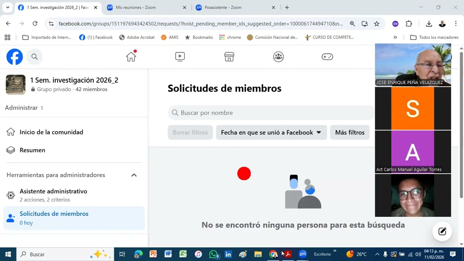Open Comisión Nacional de... bookmark
The height and width of the screenshot is (261, 464).
(x=273, y=37)
